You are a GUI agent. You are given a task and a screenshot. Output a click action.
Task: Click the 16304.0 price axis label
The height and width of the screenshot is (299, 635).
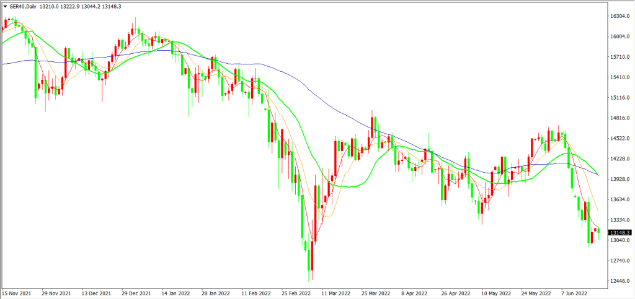(x=618, y=17)
